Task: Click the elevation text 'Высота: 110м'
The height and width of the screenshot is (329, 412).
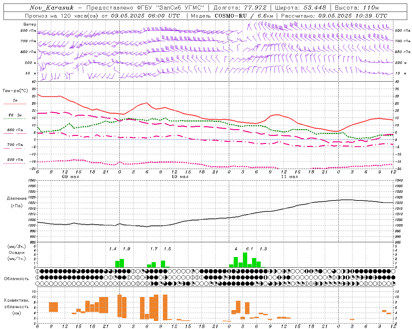Action: pyautogui.click(x=357, y=8)
